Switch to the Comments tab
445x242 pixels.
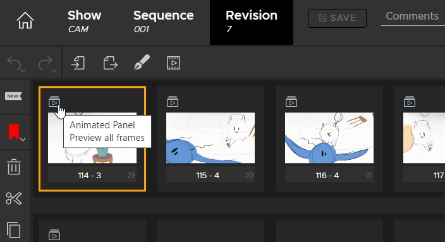[x=412, y=16]
